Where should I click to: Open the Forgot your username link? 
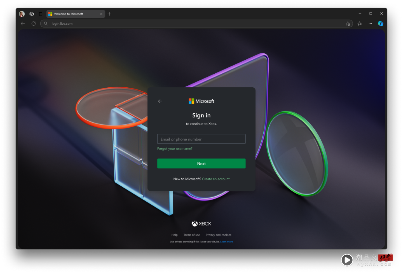(x=175, y=148)
